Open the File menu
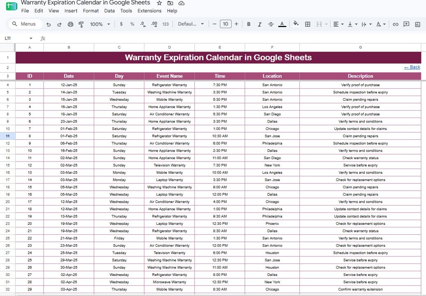This screenshot has width=426, height=296. (x=25, y=11)
